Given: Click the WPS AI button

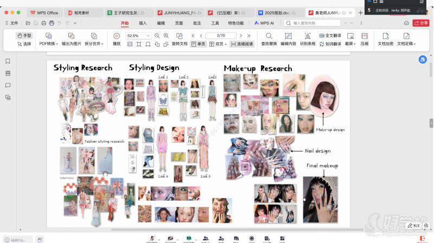Looking at the screenshot, I should [264, 23].
